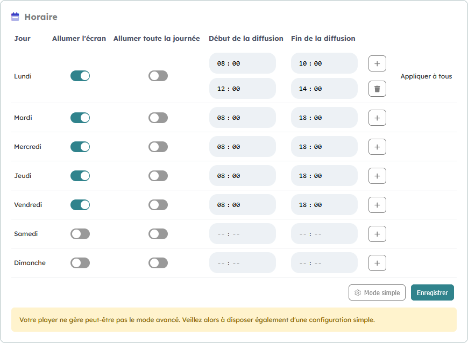Set Samedi's empty start time field
Viewport: 468px width, 343px height.
click(242, 234)
